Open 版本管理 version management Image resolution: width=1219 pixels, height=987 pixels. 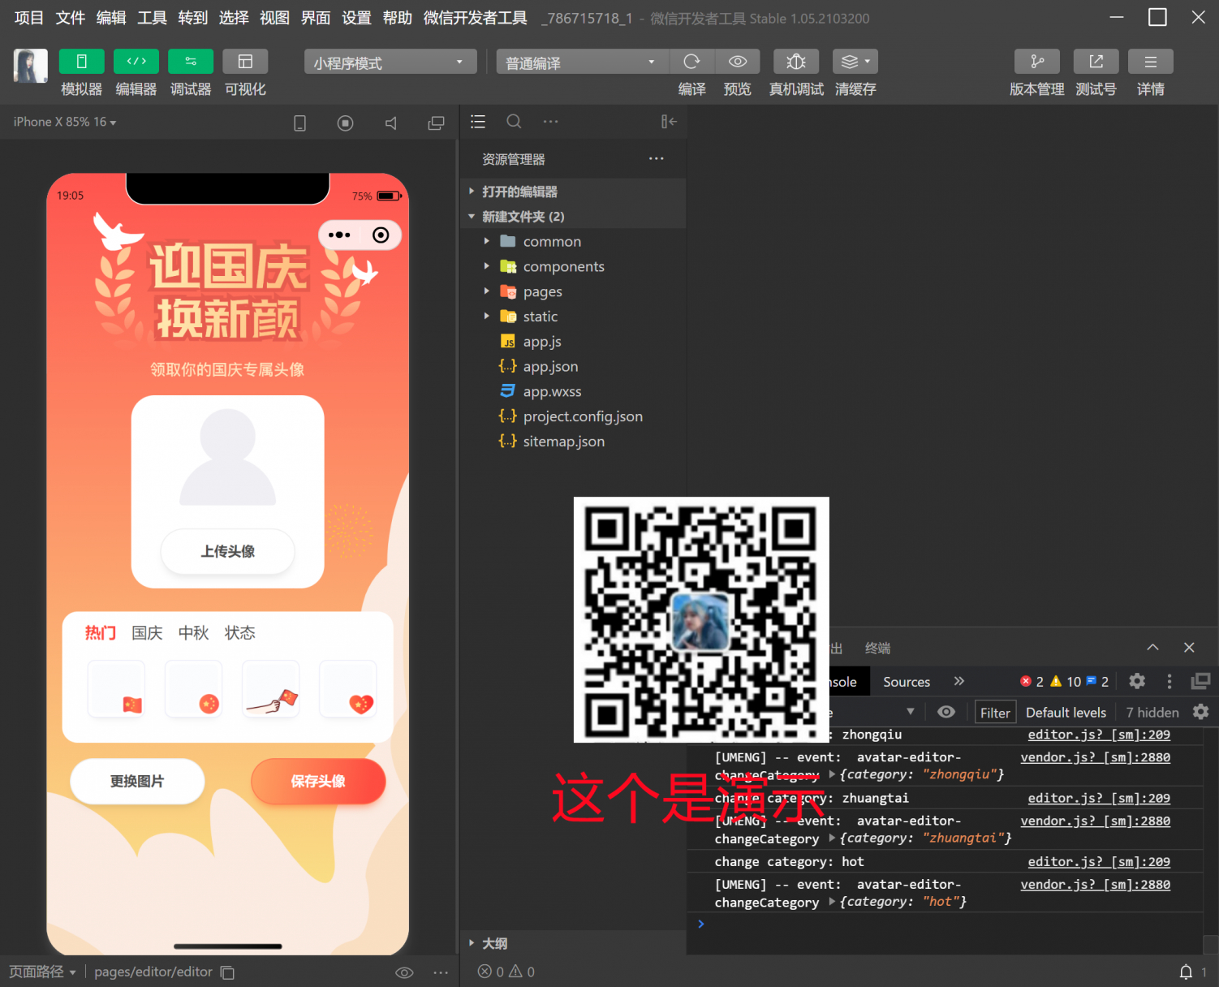click(1036, 61)
